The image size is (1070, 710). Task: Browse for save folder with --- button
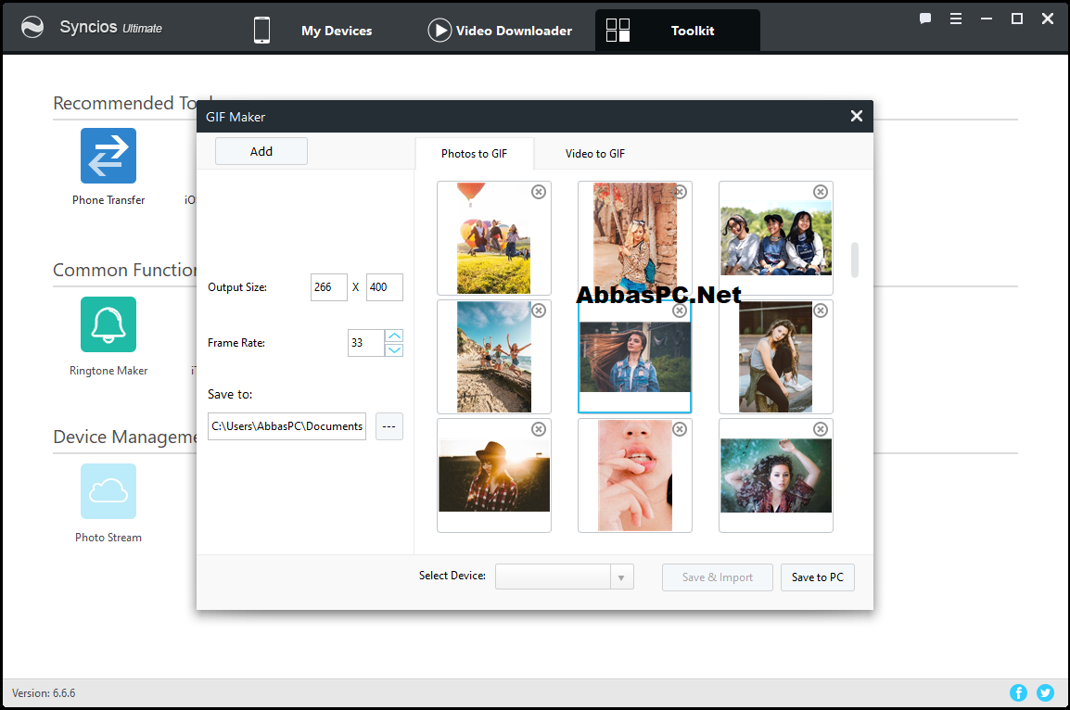click(x=389, y=426)
